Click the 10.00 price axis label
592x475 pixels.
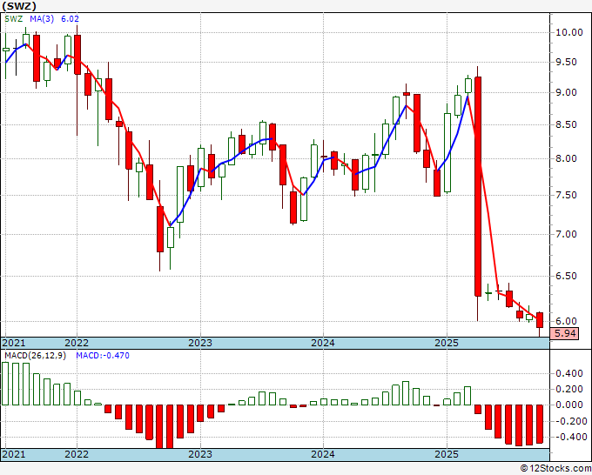click(x=569, y=32)
